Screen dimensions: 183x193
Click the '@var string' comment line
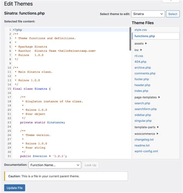34,148
